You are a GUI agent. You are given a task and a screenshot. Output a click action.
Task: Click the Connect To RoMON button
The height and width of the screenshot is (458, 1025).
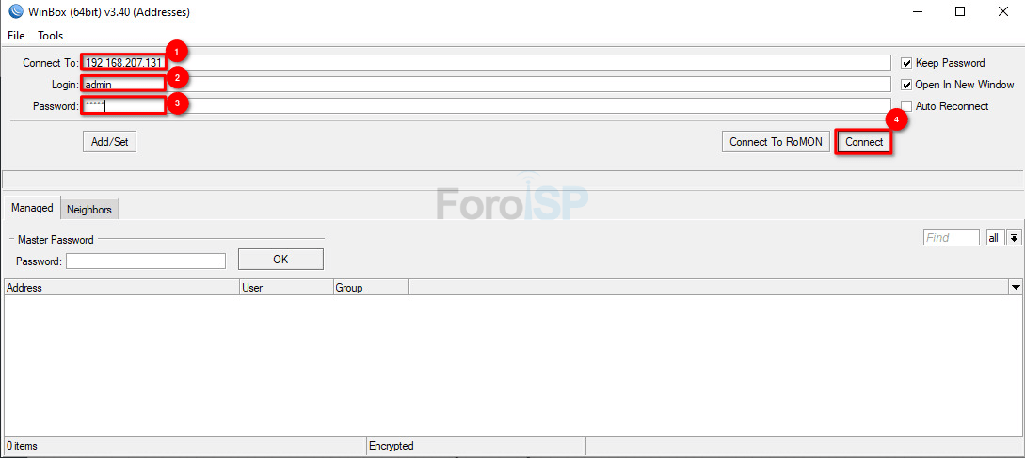(x=776, y=142)
